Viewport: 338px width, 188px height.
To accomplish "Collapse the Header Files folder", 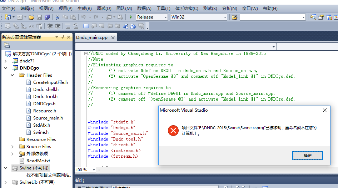I will pos(12,75).
